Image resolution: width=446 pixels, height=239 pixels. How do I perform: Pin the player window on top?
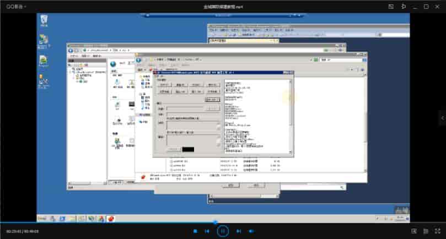tap(403, 7)
